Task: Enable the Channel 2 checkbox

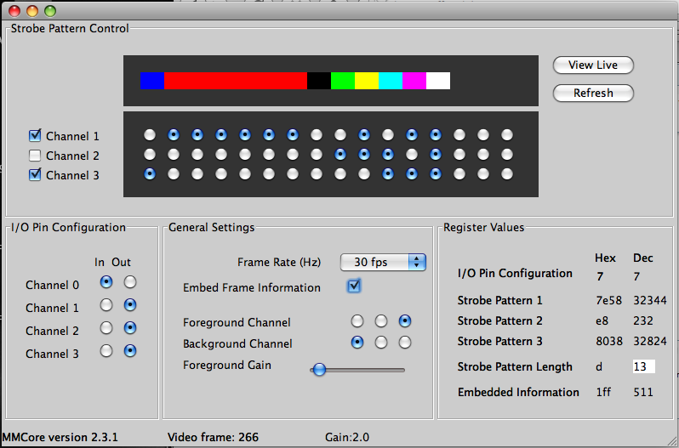Action: 35,156
